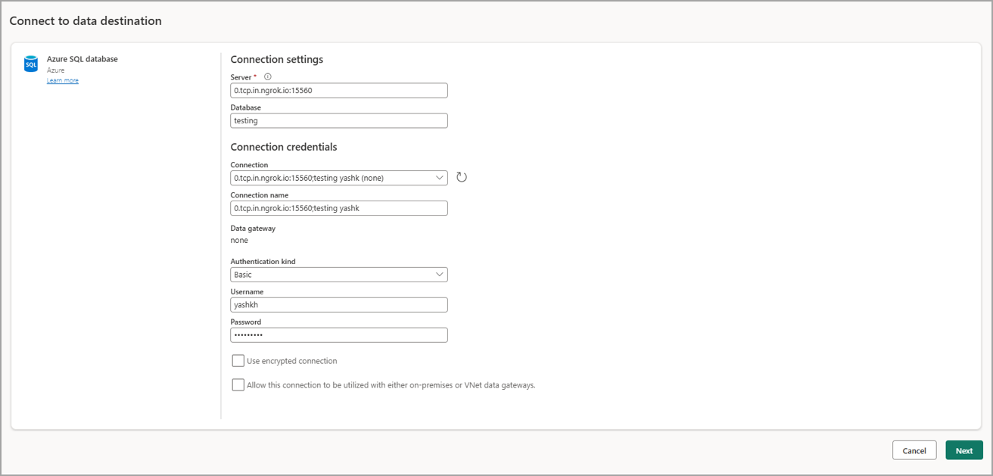Click the Azure SQL database icon

pyautogui.click(x=30, y=64)
